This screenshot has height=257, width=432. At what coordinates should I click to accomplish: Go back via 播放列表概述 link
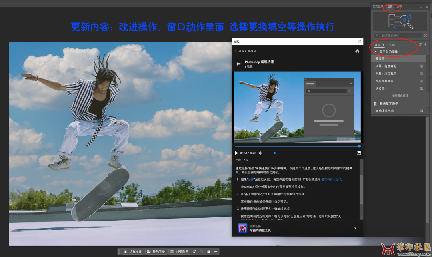tap(246, 51)
